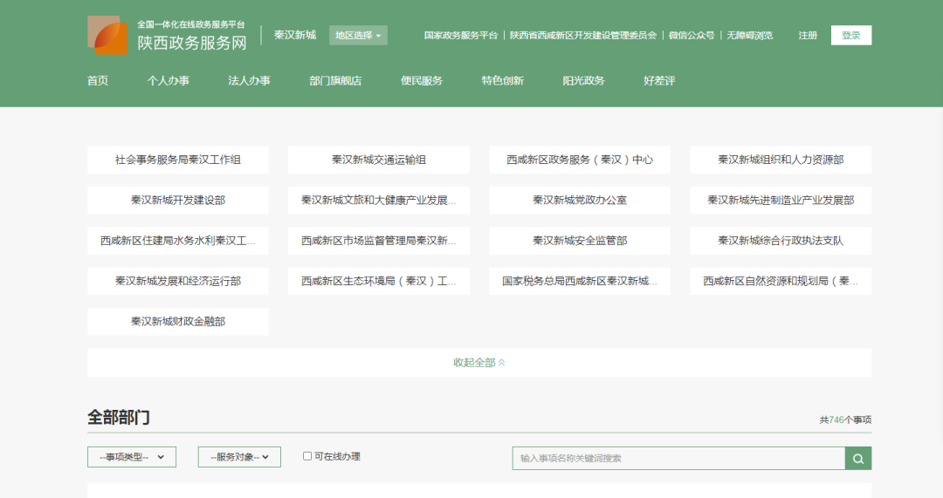Screen dimensions: 943x498
Task: Click the 陕西政务服务网 site title
Action: click(x=192, y=44)
